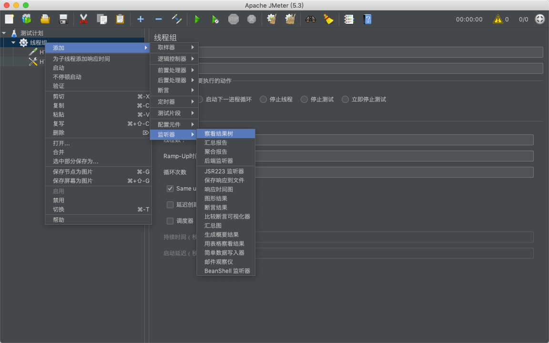The height and width of the screenshot is (343, 549).
Task: Expand all nodes with plus icon
Action: (x=141, y=19)
